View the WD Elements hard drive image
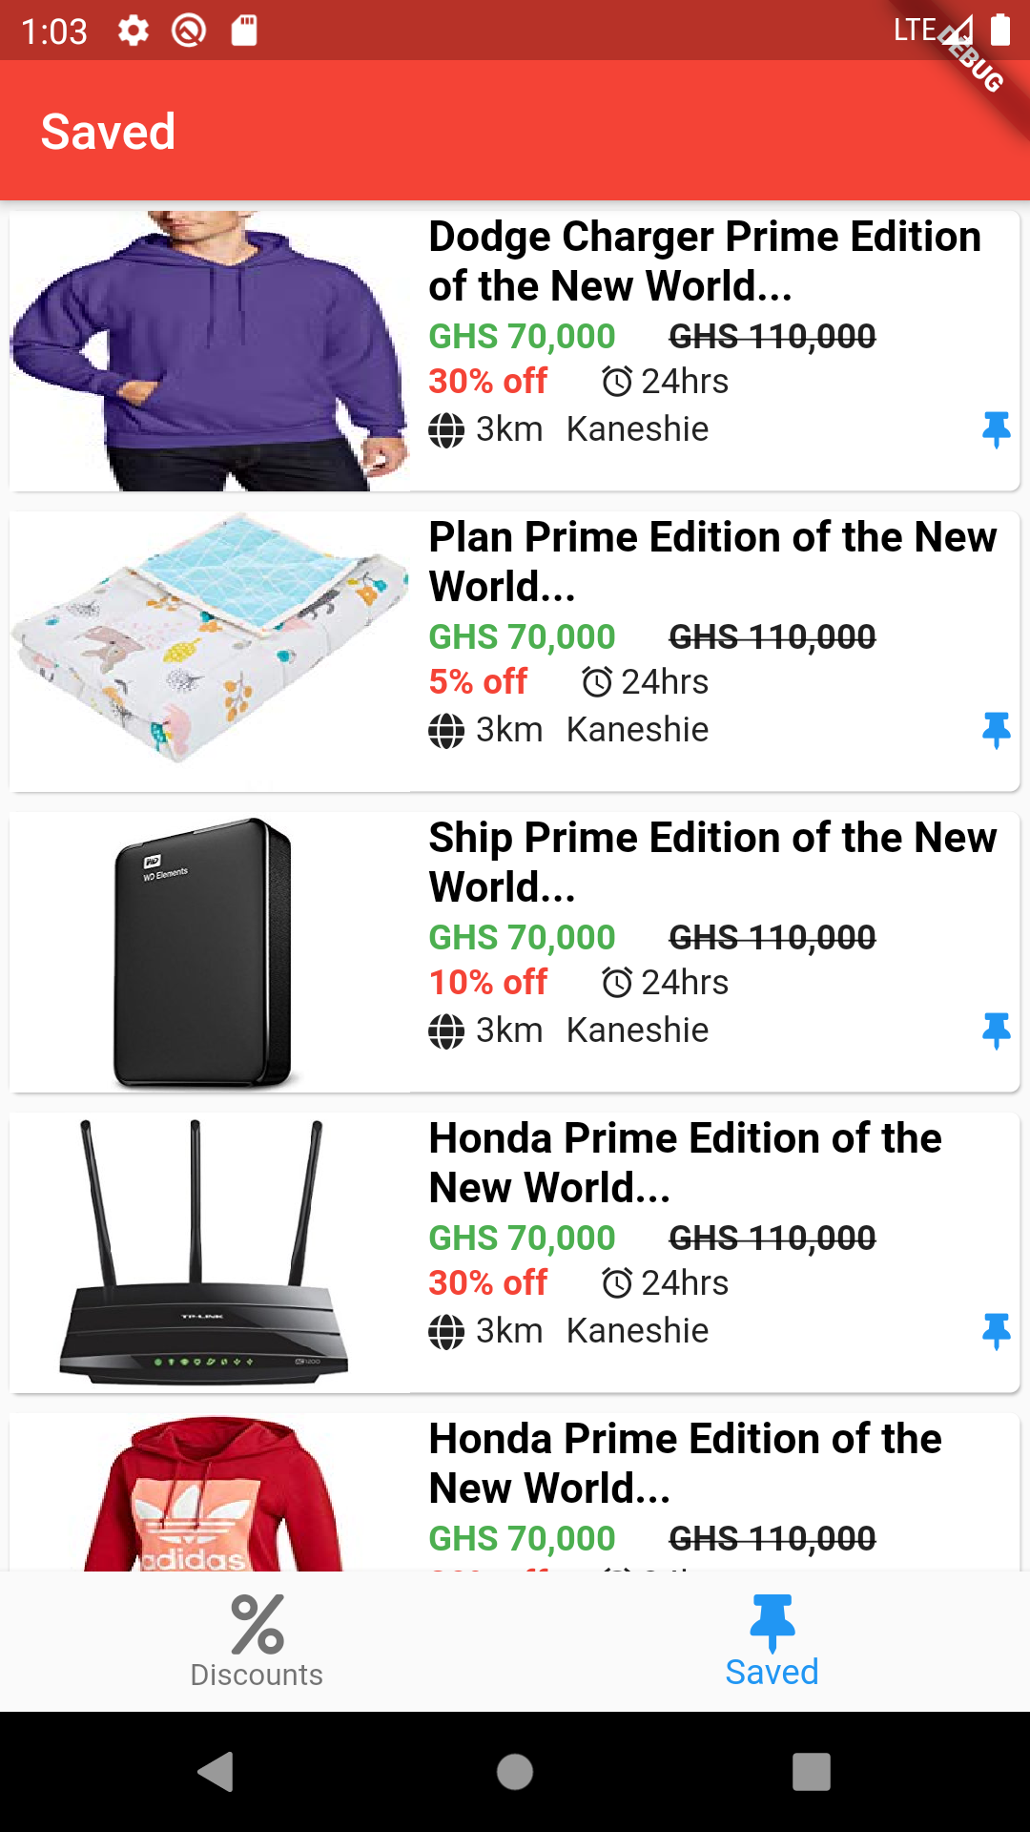This screenshot has width=1030, height=1832. [x=210, y=952]
